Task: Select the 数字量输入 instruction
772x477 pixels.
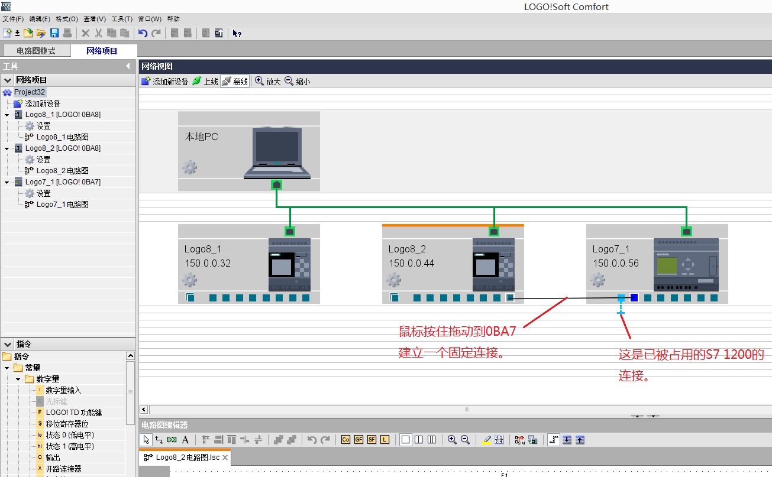Action: (x=63, y=390)
